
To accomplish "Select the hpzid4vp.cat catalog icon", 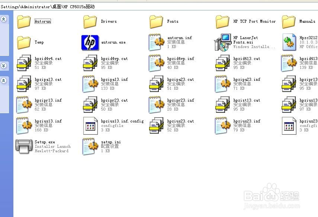I will click(90, 63).
